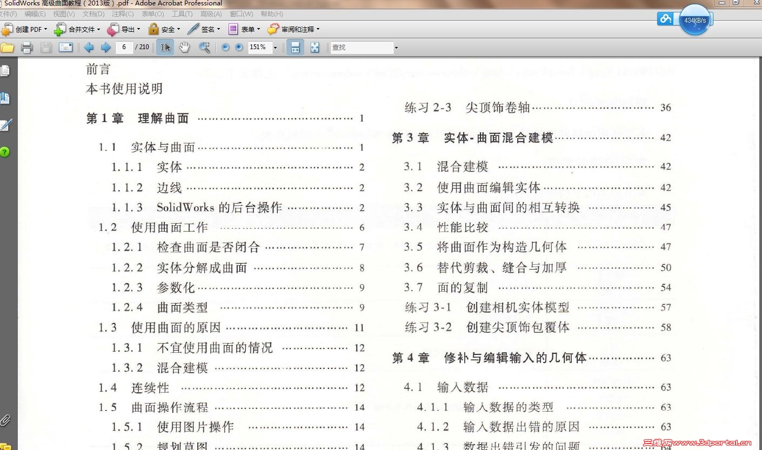Image resolution: width=762 pixels, height=450 pixels.
Task: Open the 帮助(H) menu
Action: pos(271,14)
